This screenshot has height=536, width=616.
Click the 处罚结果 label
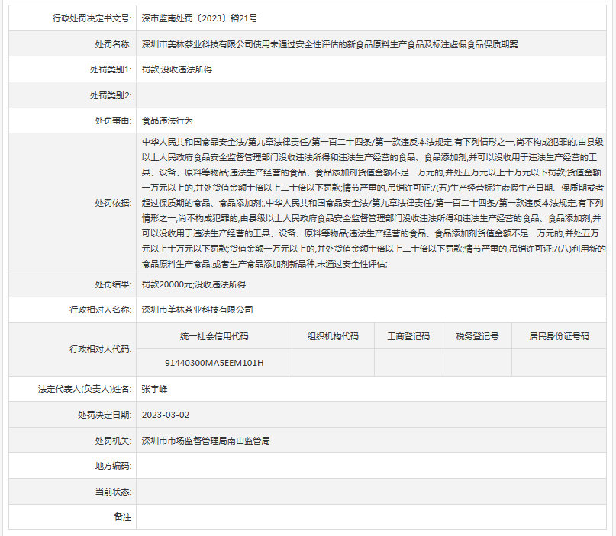coord(113,284)
